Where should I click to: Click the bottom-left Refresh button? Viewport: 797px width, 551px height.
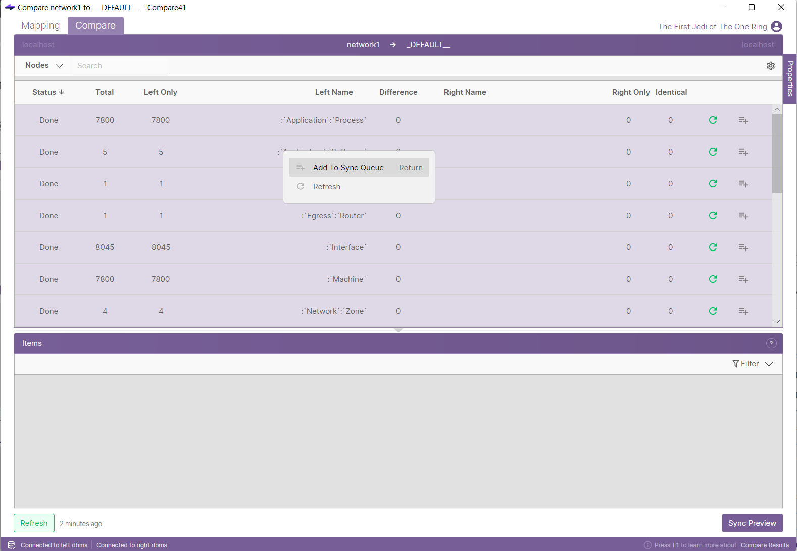(x=34, y=523)
